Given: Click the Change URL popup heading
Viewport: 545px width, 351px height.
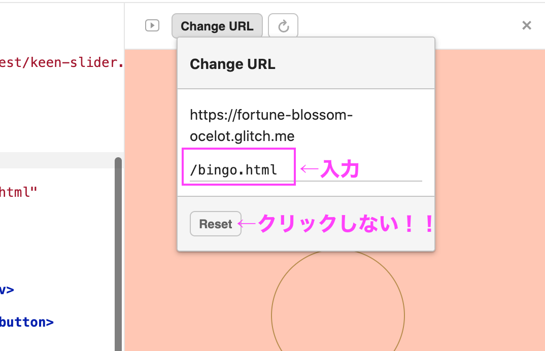Looking at the screenshot, I should pos(232,64).
